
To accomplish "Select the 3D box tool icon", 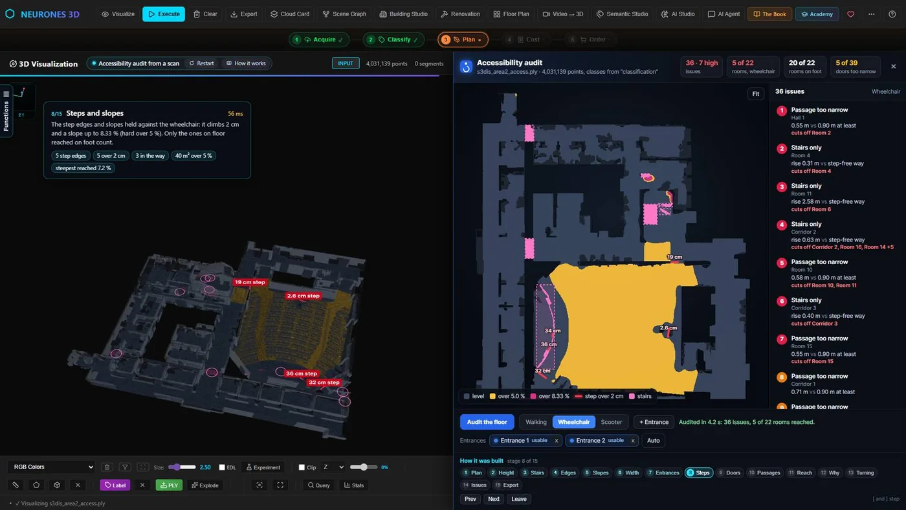I will pyautogui.click(x=57, y=485).
